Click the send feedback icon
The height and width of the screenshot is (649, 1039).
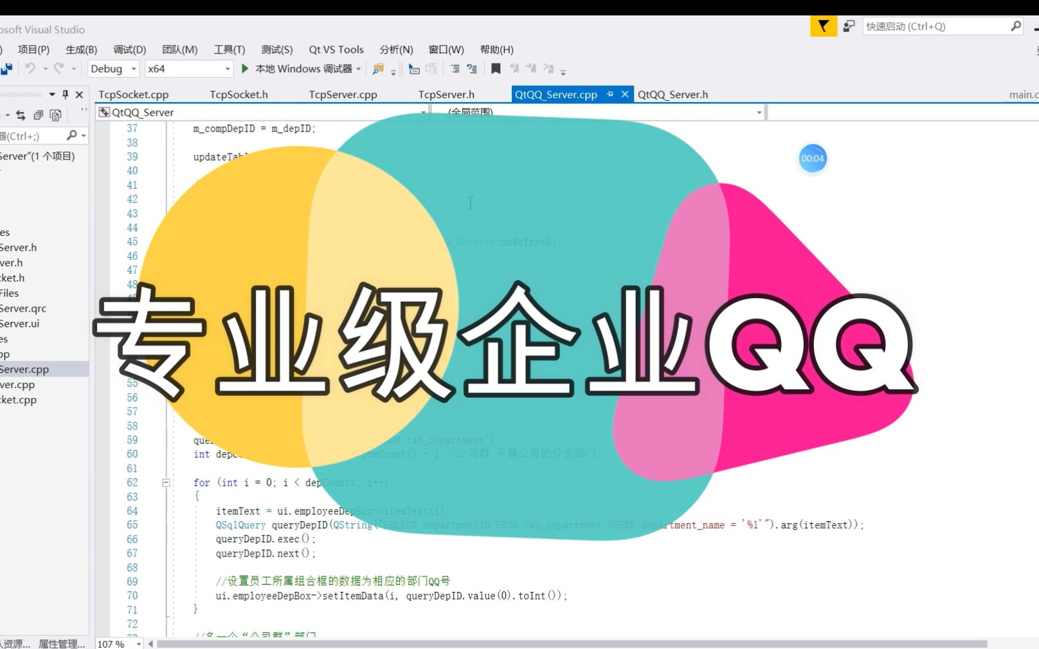pyautogui.click(x=849, y=26)
